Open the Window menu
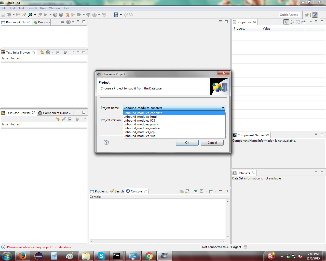Image resolution: width=326 pixels, height=261 pixels. [x=55, y=8]
